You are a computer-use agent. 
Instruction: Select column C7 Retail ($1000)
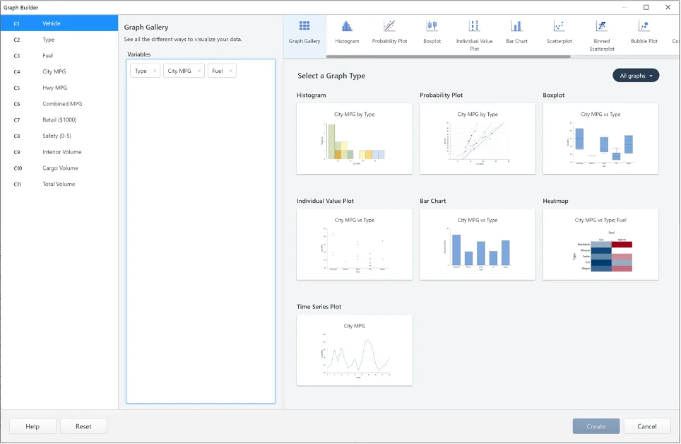(x=59, y=120)
